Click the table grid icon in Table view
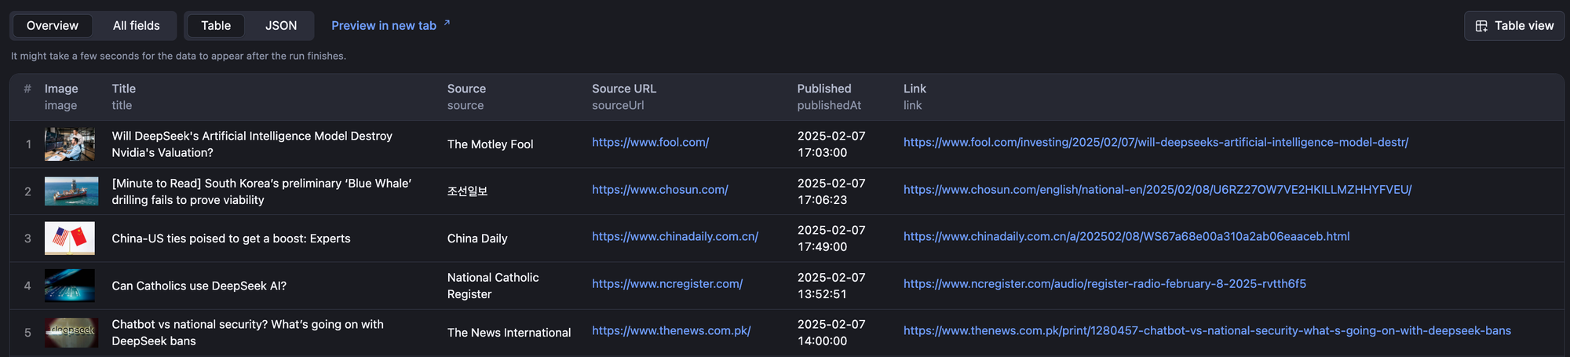 click(1481, 26)
